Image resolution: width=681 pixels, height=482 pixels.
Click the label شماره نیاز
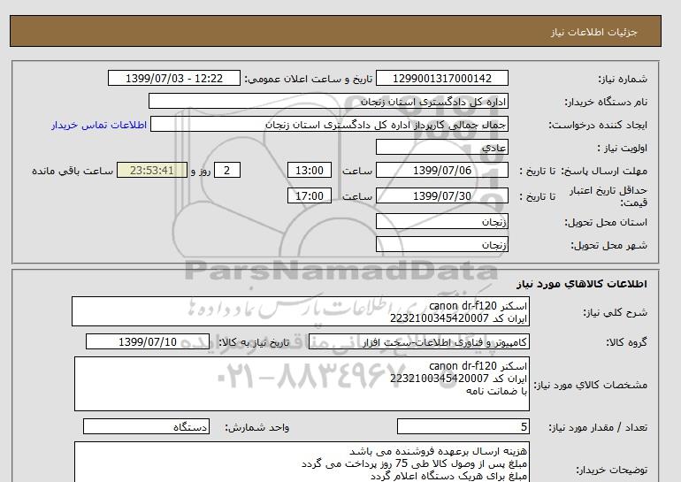tap(623, 79)
